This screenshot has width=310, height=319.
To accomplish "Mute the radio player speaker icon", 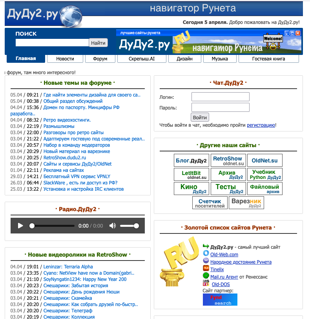I will pos(113,226).
